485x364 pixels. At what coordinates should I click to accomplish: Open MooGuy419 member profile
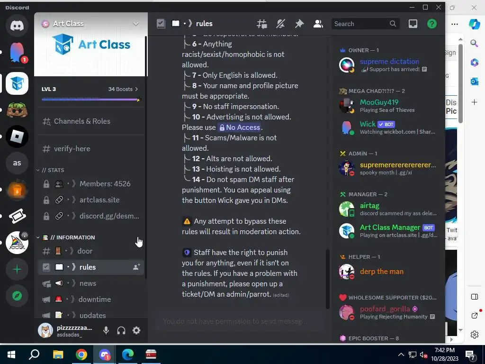tap(388, 106)
